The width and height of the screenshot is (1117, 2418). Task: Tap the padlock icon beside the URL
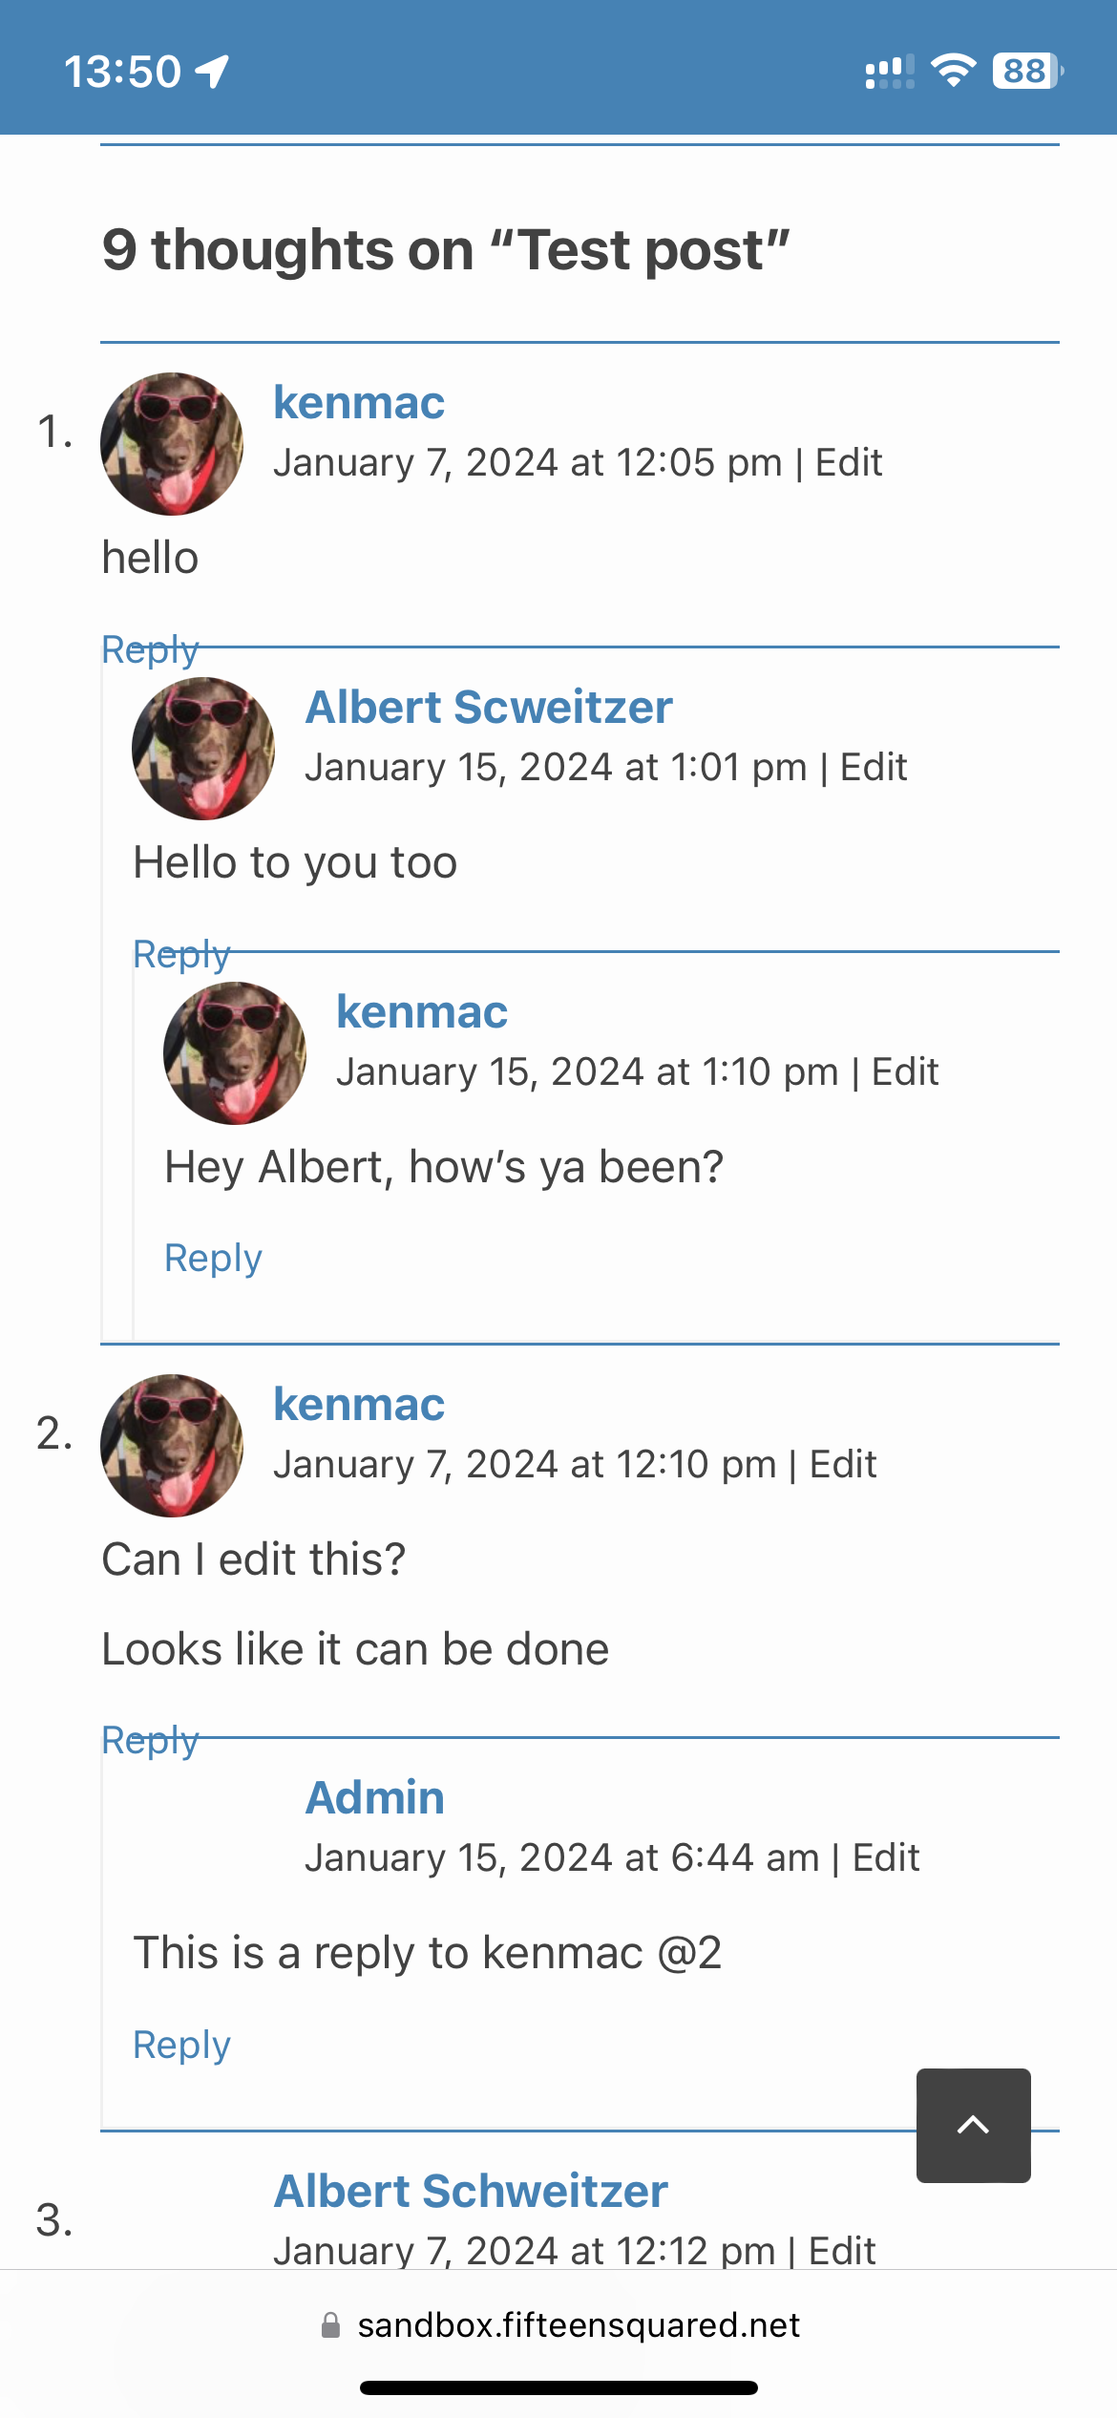[x=330, y=2325]
